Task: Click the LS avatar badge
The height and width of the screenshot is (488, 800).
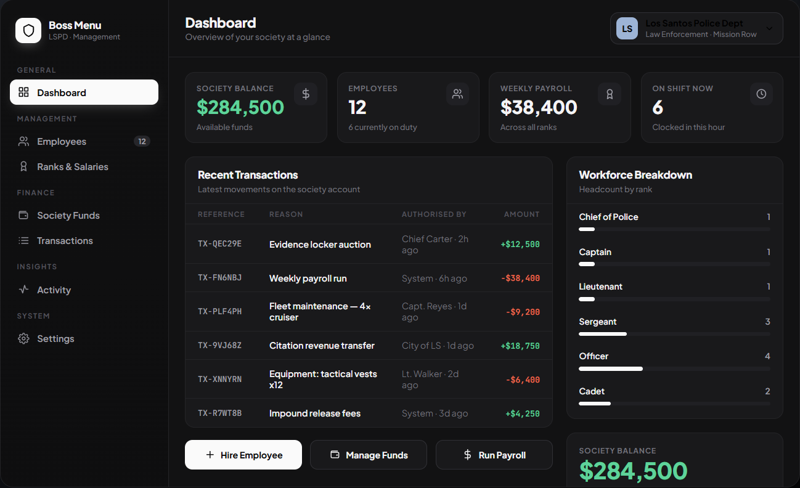Action: tap(627, 28)
